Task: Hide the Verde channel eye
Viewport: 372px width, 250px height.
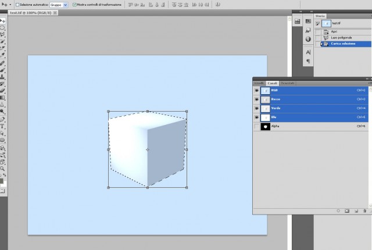Action: (257, 108)
